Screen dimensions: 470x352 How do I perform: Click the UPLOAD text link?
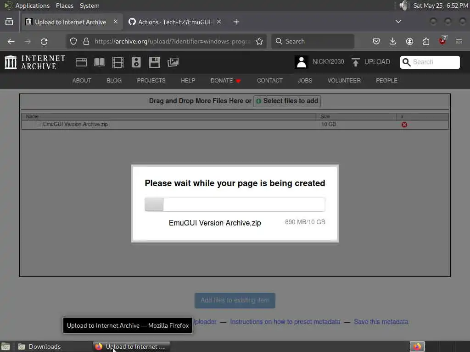point(377,62)
